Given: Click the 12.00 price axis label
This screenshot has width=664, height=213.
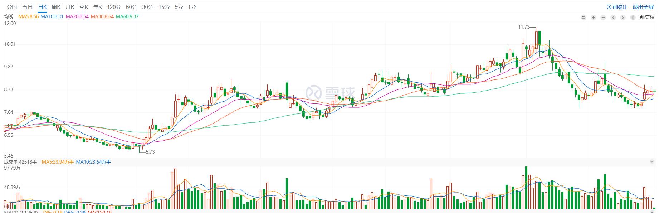Looking at the screenshot, I should (10, 23).
